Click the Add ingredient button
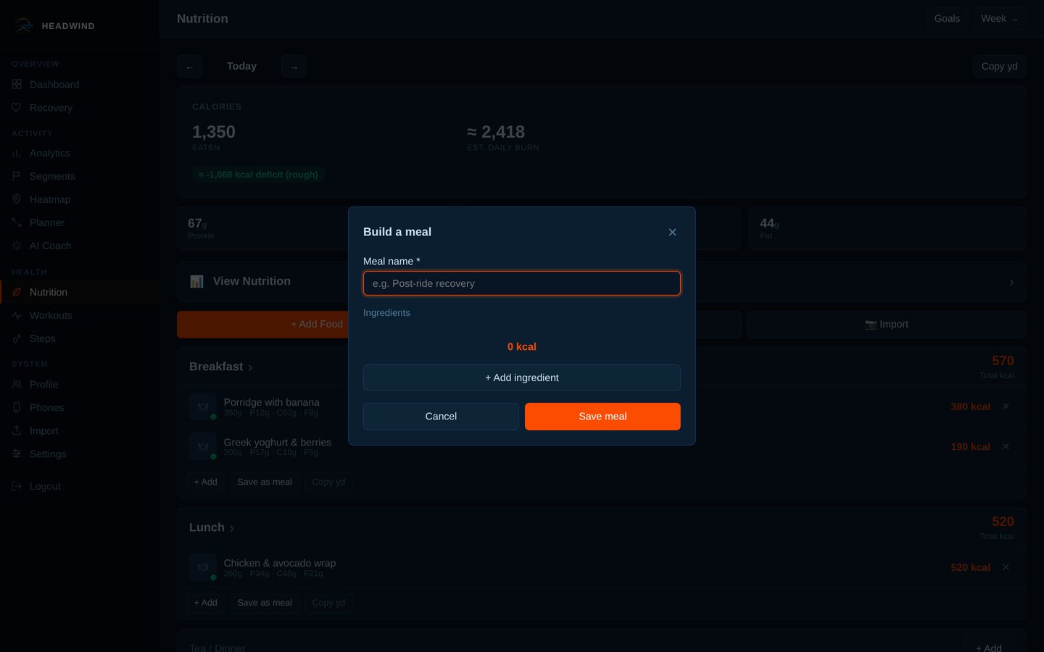Viewport: 1044px width, 652px height. click(522, 377)
